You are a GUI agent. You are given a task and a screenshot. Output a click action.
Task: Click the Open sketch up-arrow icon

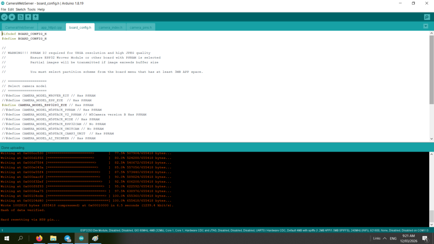[28, 17]
